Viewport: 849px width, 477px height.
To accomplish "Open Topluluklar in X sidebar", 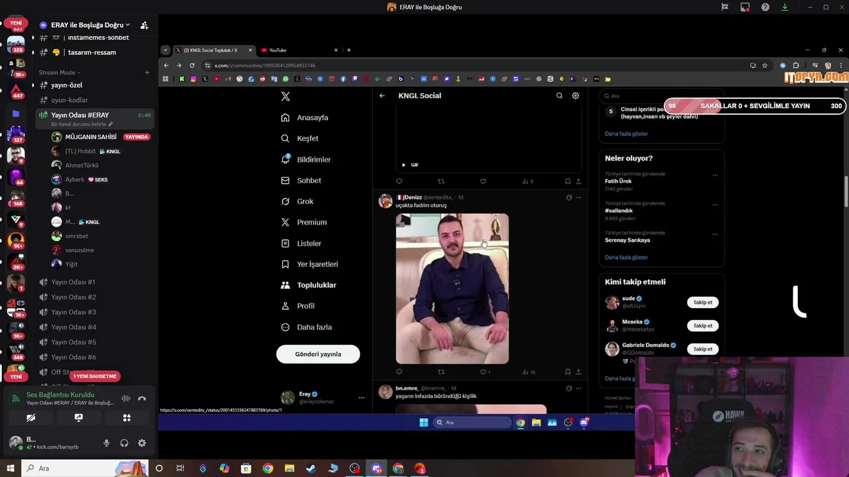I will 308,285.
